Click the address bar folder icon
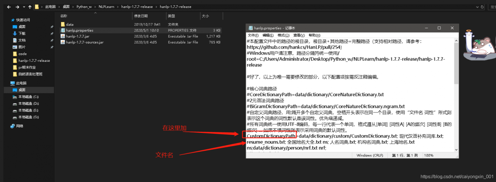Viewport: 496px width, 182px height. 37,7
